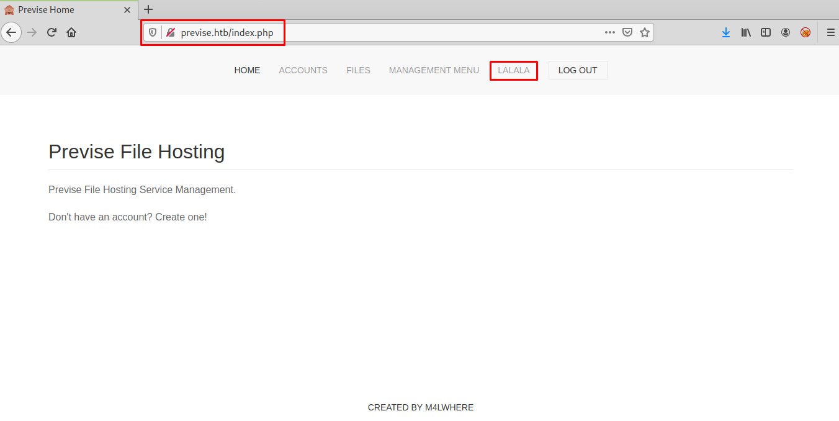This screenshot has height=421, width=839.
Task: Click the URL address bar field
Action: point(385,32)
